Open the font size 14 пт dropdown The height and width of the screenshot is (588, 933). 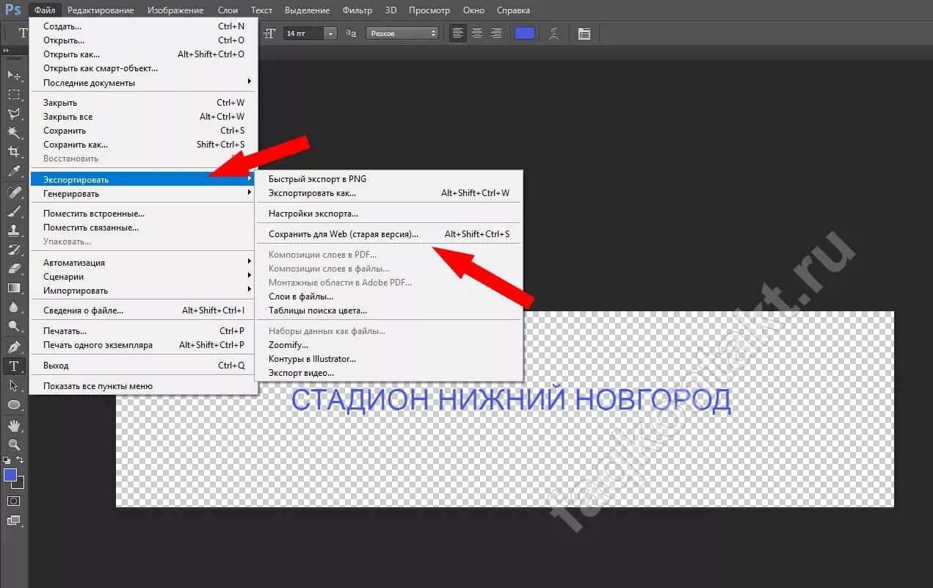(x=330, y=33)
